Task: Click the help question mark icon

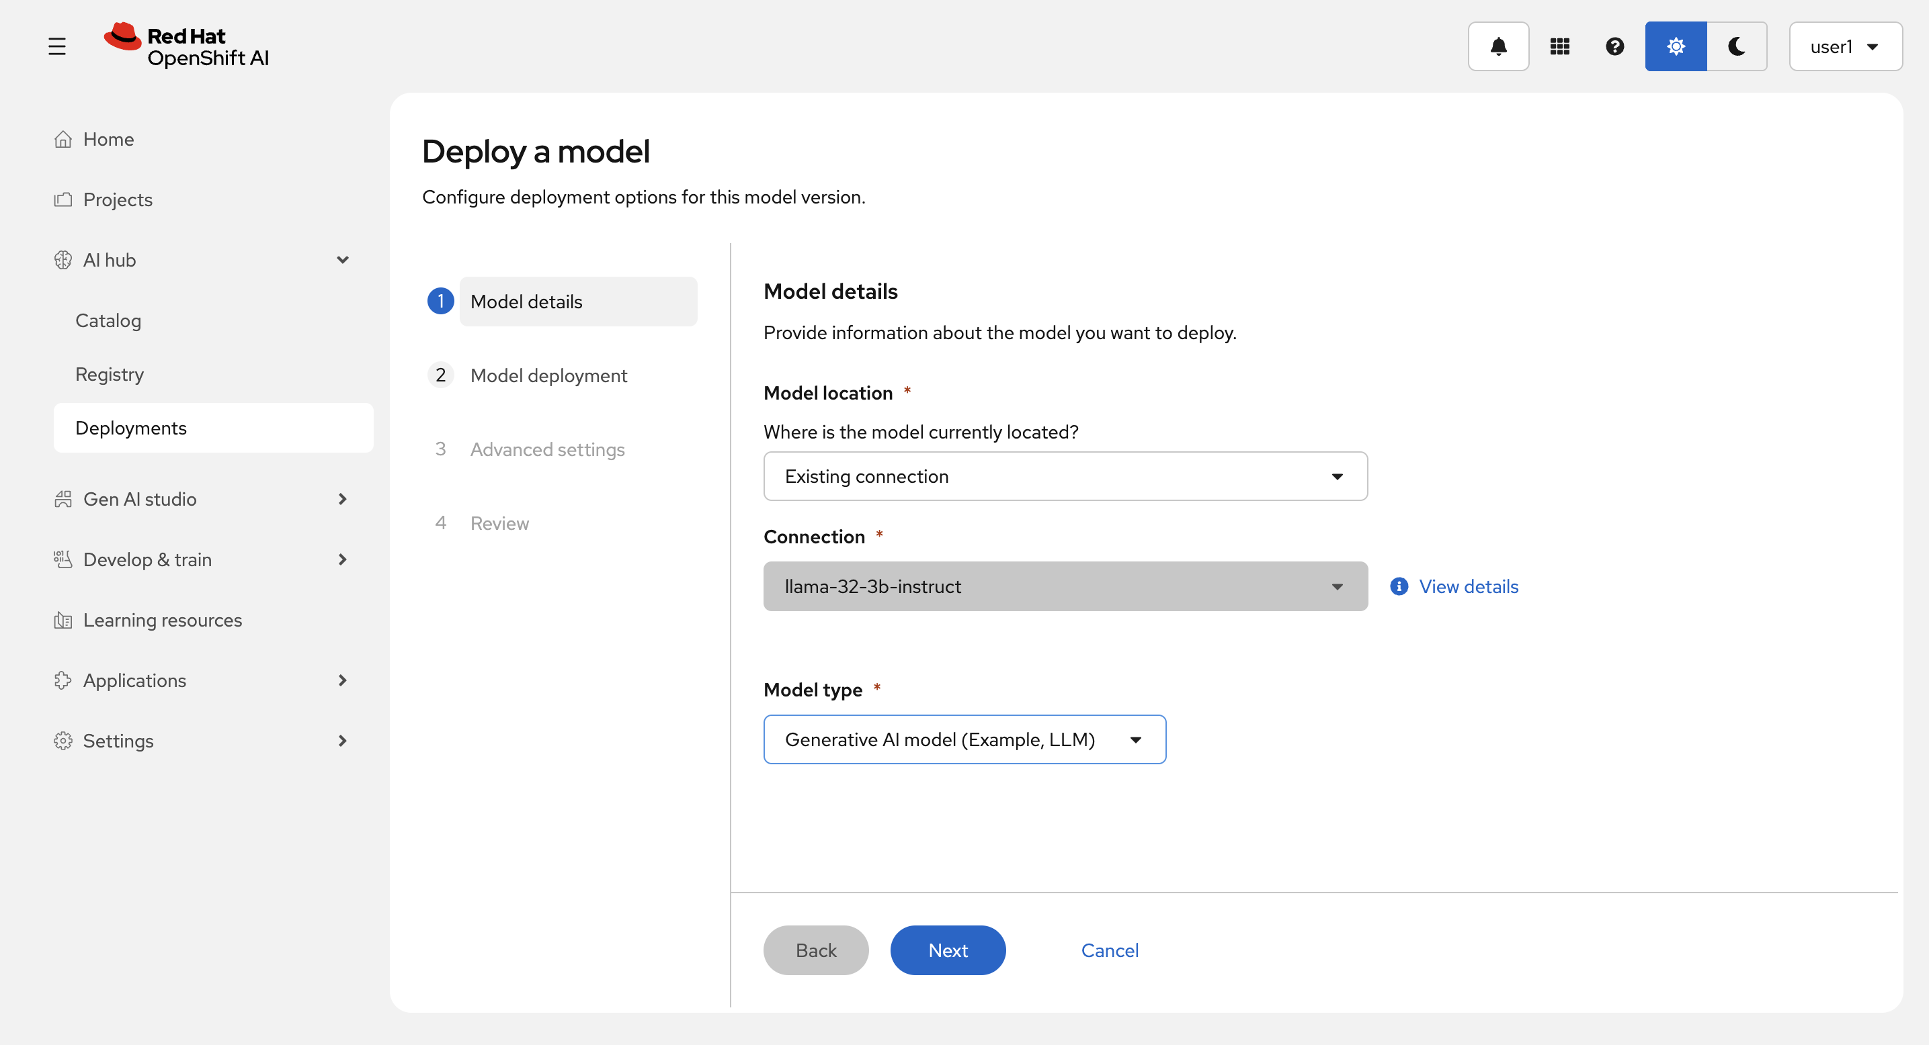Action: 1614,46
